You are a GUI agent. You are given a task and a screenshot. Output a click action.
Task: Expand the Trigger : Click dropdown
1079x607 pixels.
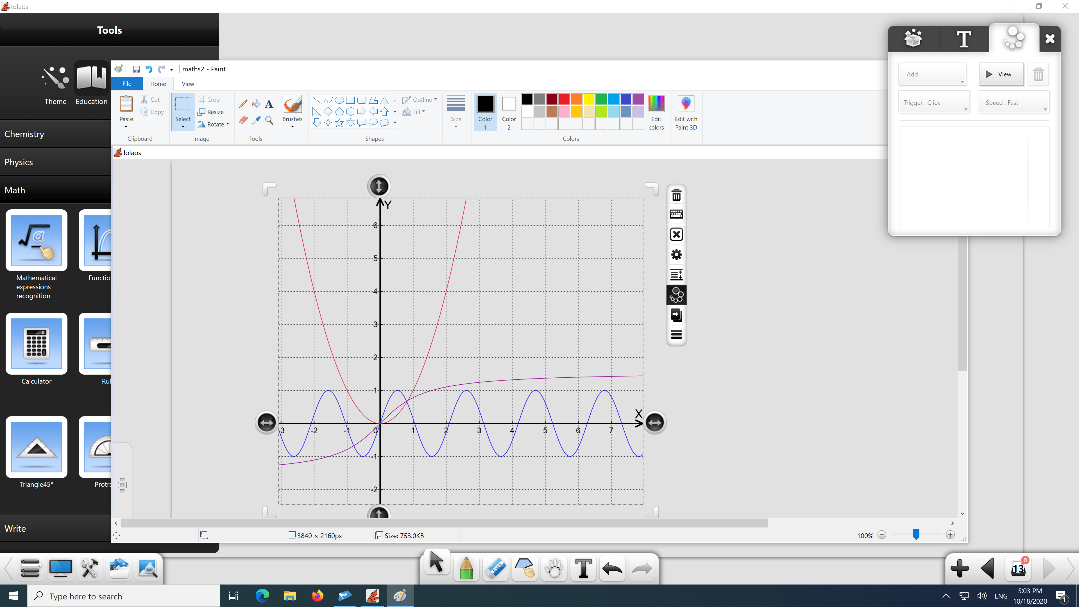(x=934, y=103)
